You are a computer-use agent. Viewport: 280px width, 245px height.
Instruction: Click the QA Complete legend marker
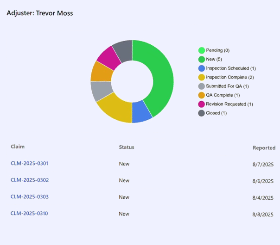coord(201,95)
